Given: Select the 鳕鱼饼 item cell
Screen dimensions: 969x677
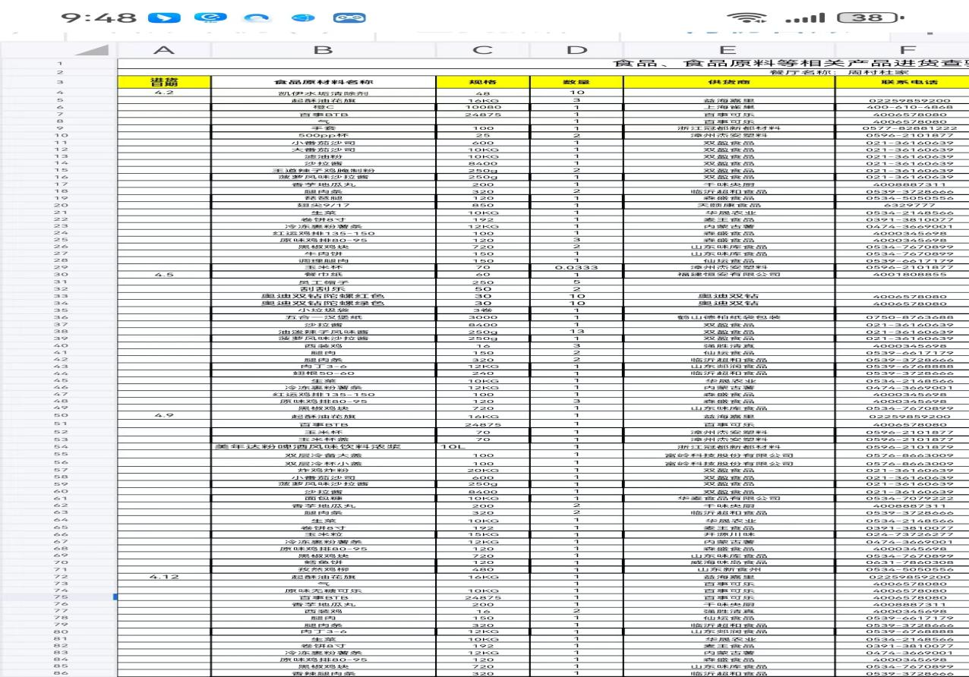Looking at the screenshot, I should pos(323,562).
